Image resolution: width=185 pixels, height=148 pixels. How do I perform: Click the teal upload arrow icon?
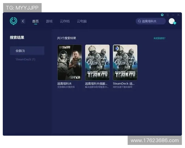click(x=162, y=15)
